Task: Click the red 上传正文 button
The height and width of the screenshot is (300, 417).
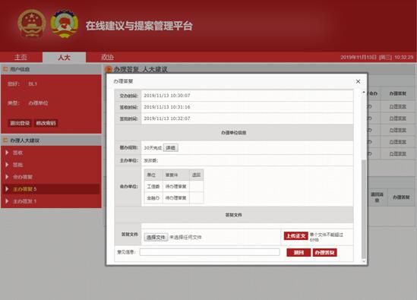Action: 295,236
